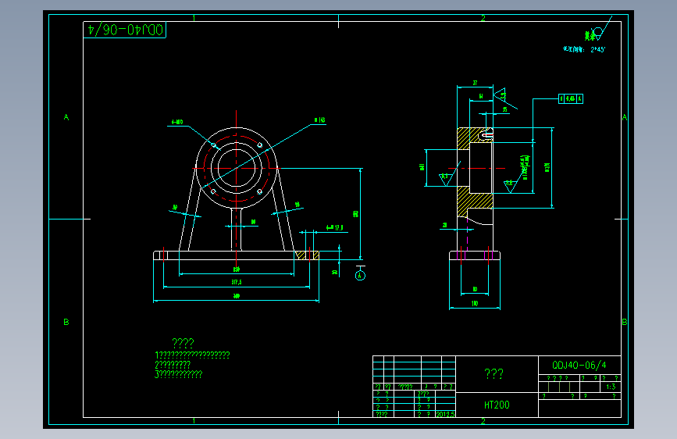
Task: Select the 1:3 scale value
Action: click(x=611, y=387)
